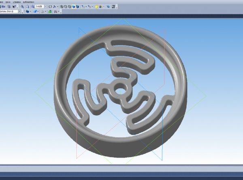
Task: Click the scale value field showing 3.6156
Action: click(x=40, y=6)
